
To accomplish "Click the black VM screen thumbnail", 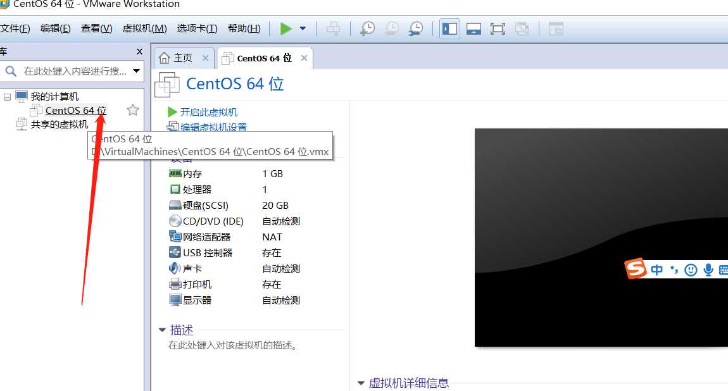I will point(601,237).
